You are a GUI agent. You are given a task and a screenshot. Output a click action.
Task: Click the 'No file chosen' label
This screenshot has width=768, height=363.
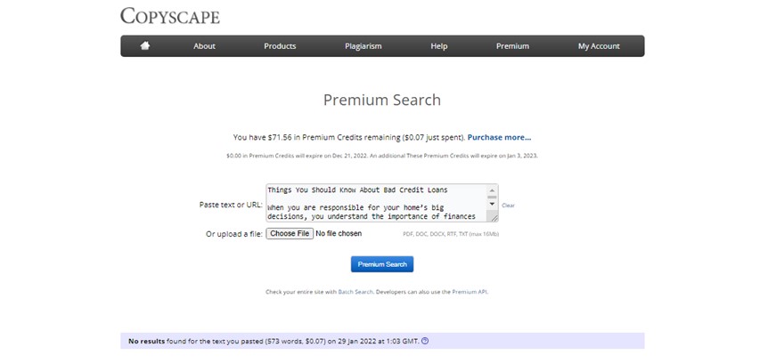click(339, 233)
